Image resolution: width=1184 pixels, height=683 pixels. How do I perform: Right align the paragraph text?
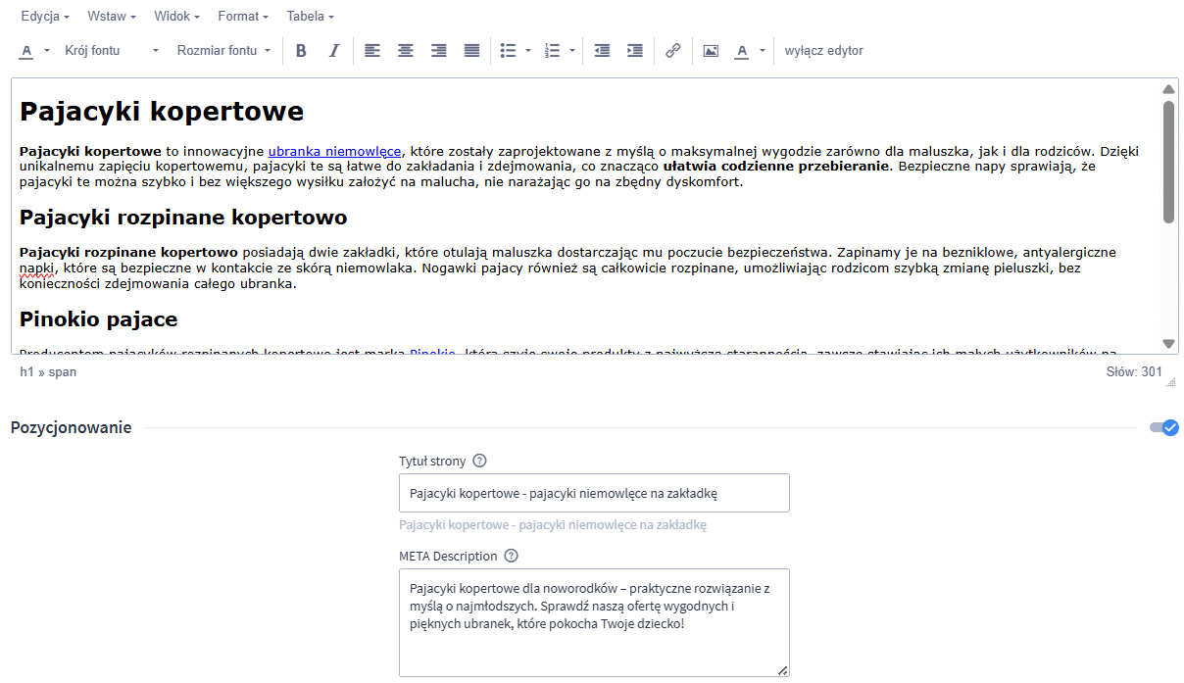(438, 50)
